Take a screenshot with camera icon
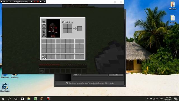This screenshot has height=101, width=179. pyautogui.click(x=41, y=1)
